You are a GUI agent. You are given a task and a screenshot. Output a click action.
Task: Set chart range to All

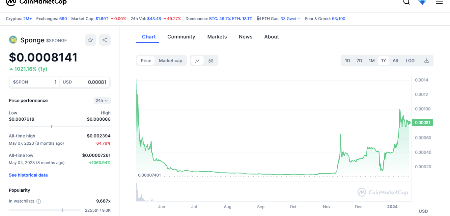point(395,60)
